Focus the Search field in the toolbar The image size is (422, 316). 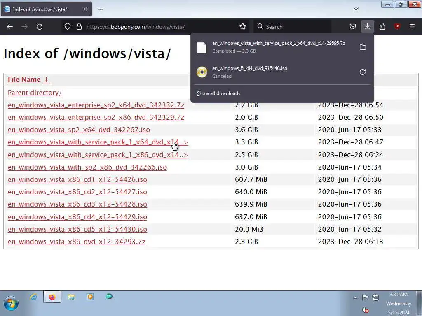pyautogui.click(x=292, y=27)
